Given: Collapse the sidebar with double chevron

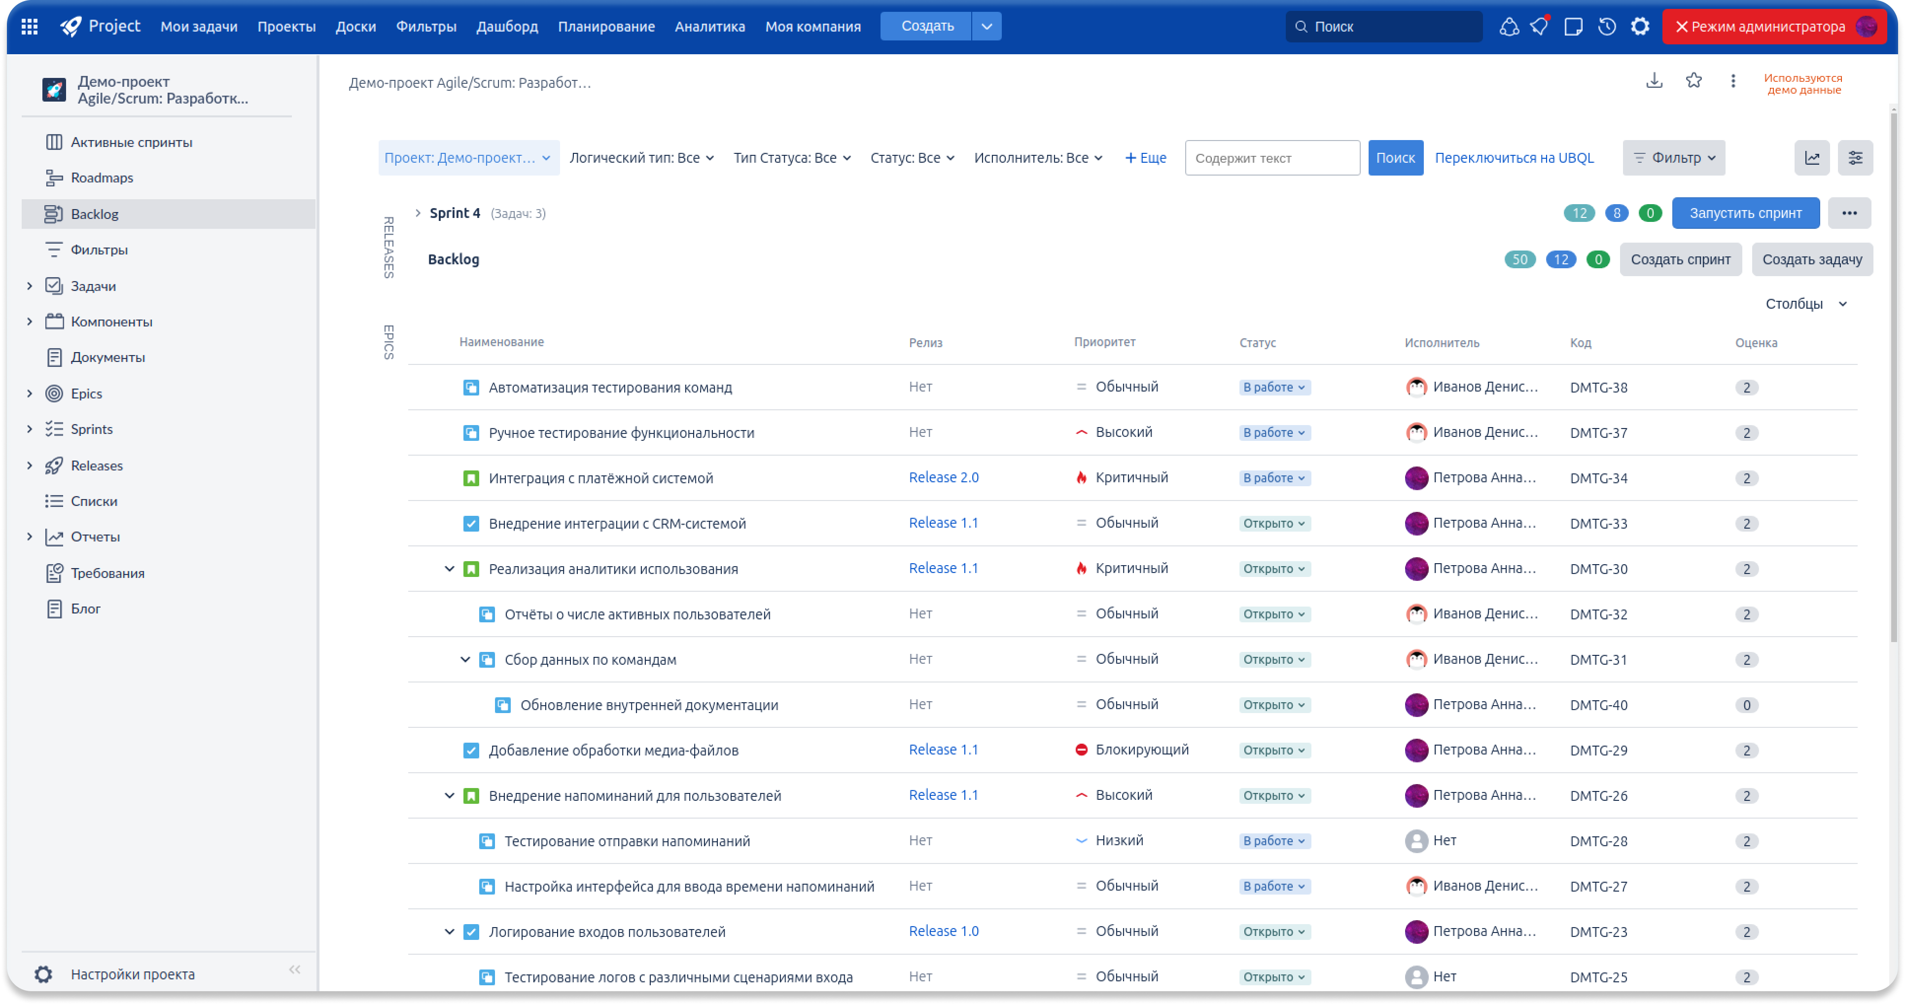Looking at the screenshot, I should (x=294, y=969).
